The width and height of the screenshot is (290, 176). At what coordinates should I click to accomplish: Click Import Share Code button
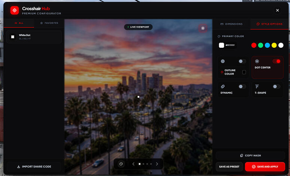34,167
